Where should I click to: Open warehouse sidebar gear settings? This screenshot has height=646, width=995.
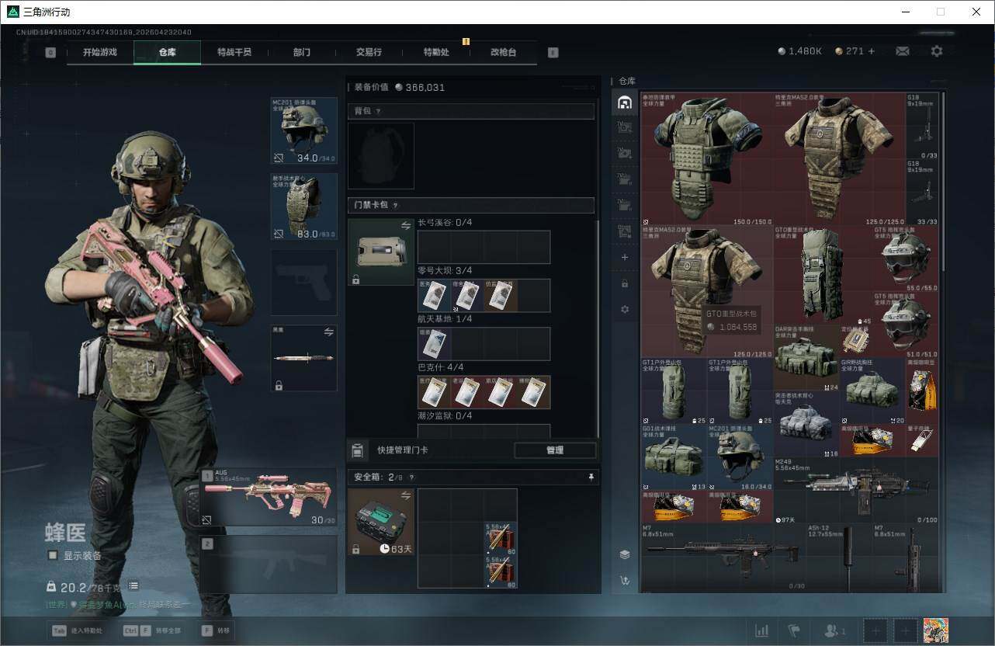(x=625, y=309)
